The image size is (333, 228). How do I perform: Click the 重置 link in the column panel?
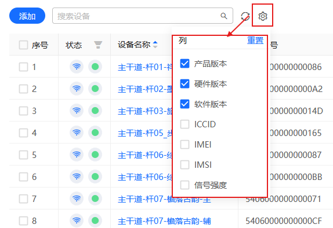[255, 41]
